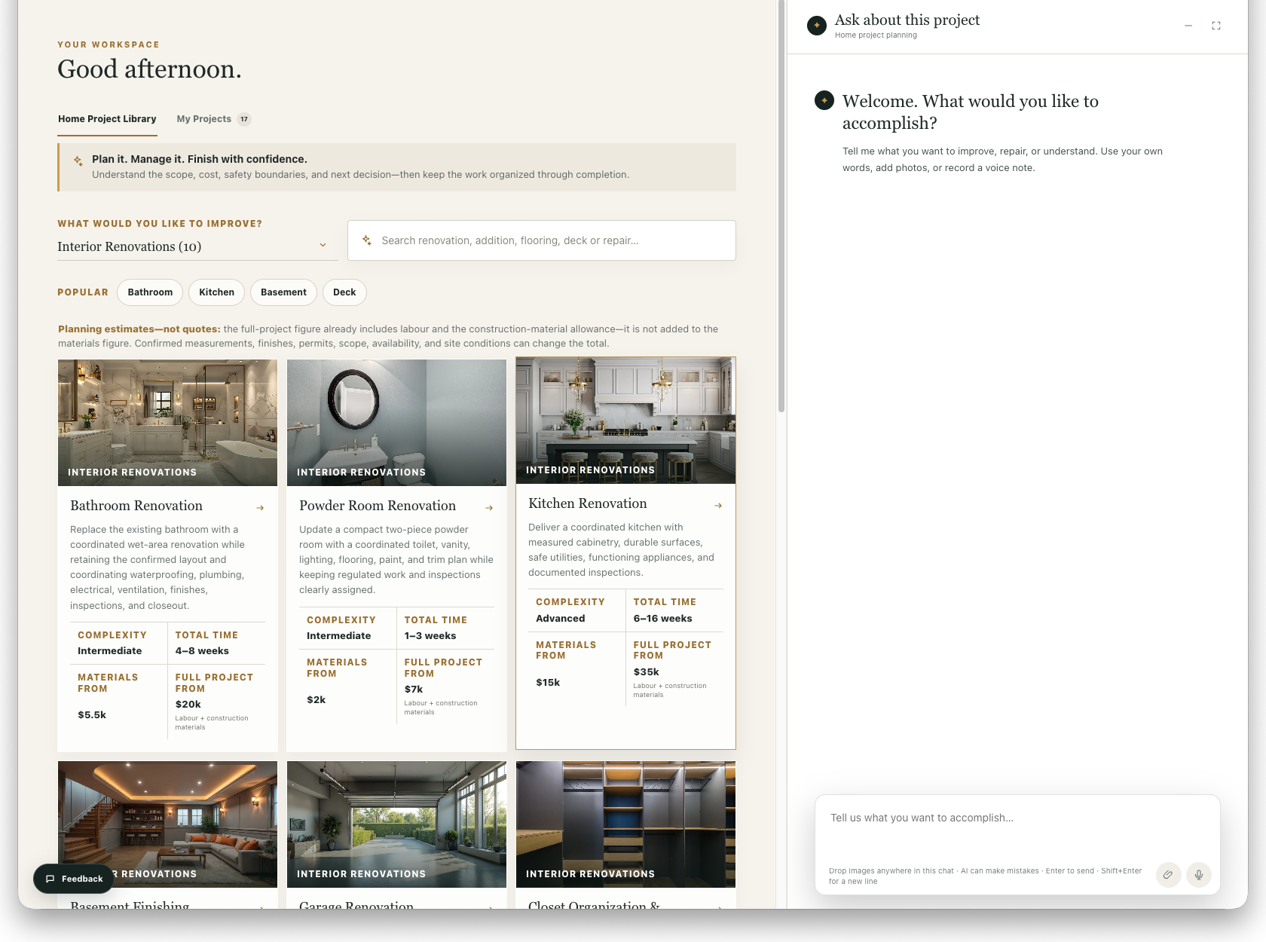Click the My Projects count badge 17
1266x942 pixels.
[x=244, y=119]
